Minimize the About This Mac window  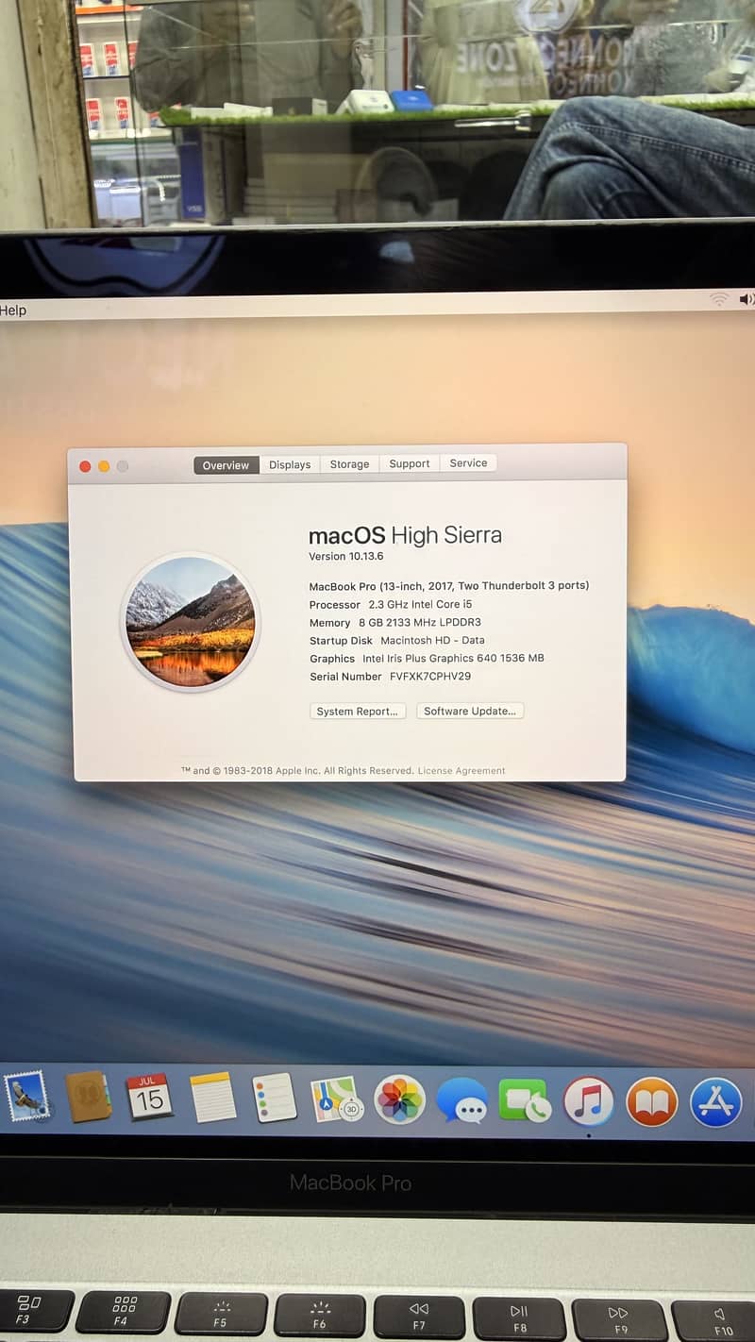[104, 466]
